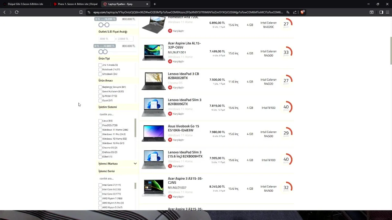Image resolution: width=392 pixels, height=220 pixels.
Task: Add Acer Aspire Lite AL15-32P-C65V to compare
Action: 170,61
